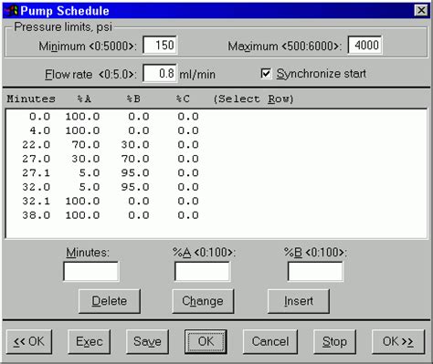Click the << OK button
Image resolution: width=433 pixels, height=364 pixels.
[29, 342]
